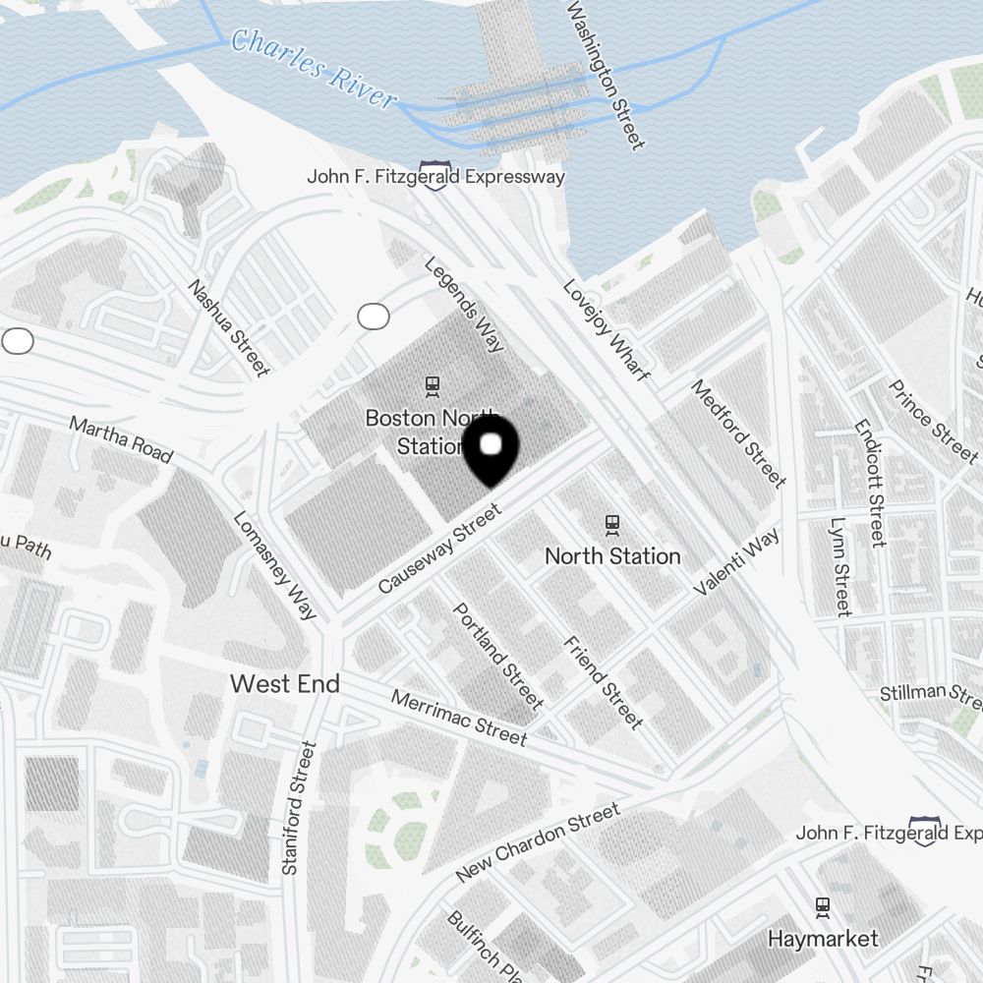Click the white oval route marker near Legends Way
The width and height of the screenshot is (983, 983).
point(373,317)
